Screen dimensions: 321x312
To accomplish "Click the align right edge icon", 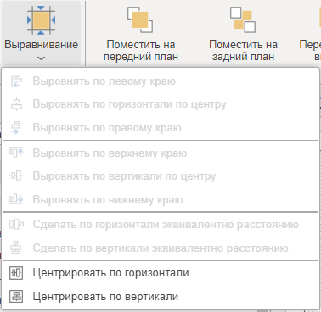I will (x=16, y=128).
